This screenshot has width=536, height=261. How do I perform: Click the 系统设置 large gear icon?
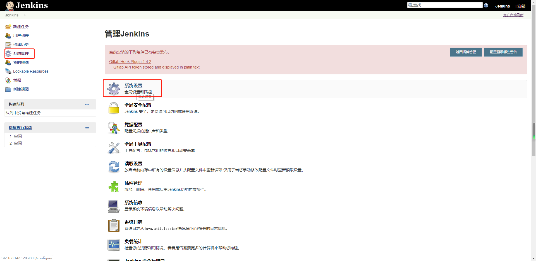pos(114,89)
